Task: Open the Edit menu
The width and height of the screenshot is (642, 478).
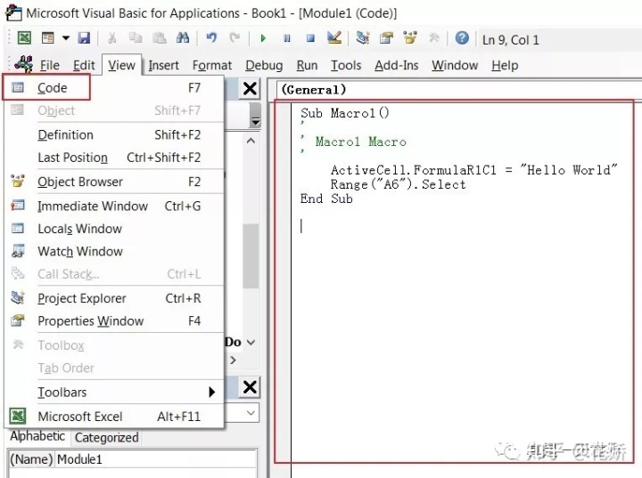Action: [84, 65]
